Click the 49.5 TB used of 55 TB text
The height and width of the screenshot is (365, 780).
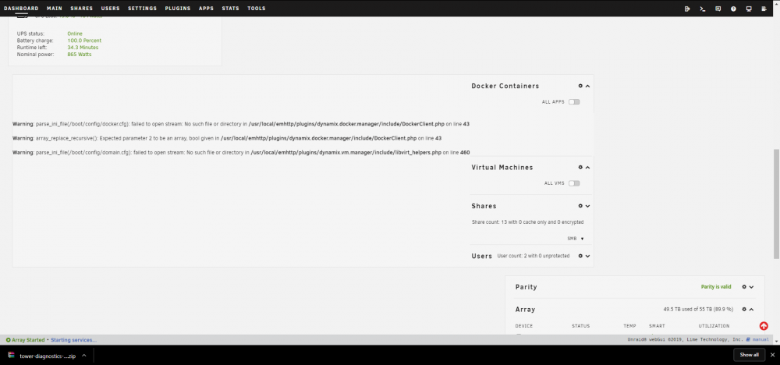(x=698, y=310)
